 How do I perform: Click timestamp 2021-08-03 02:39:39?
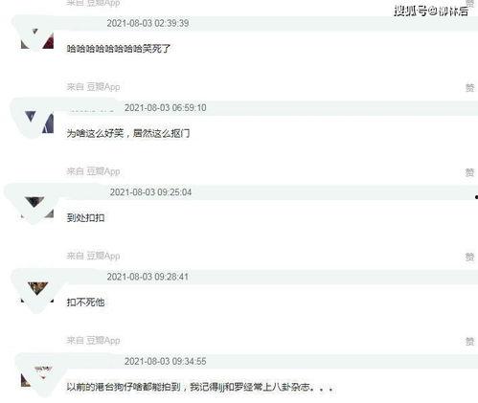click(x=148, y=23)
